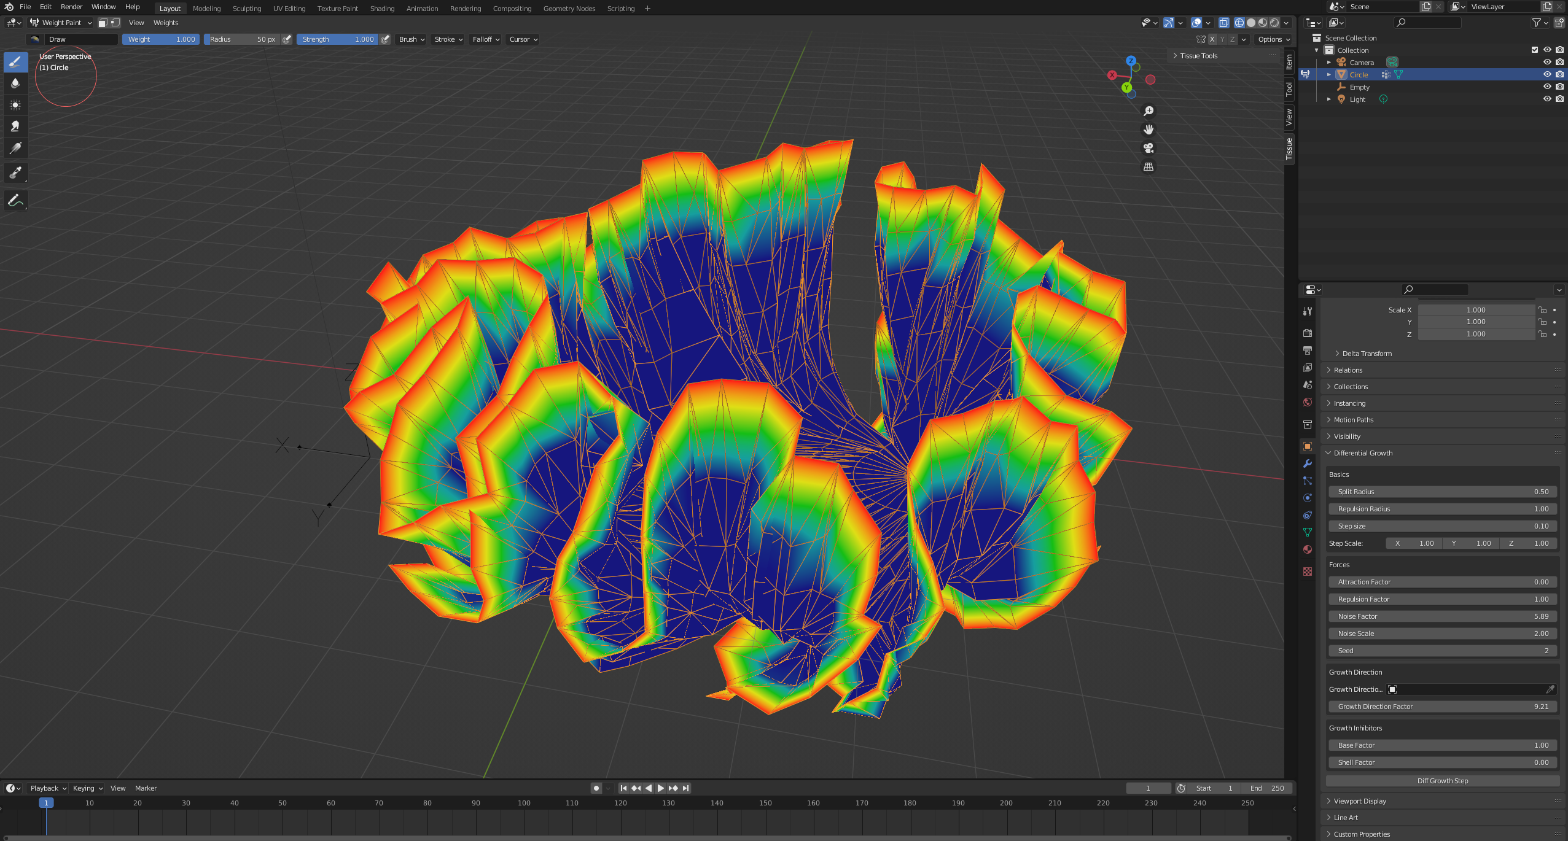Select the Average weight tool
This screenshot has width=1568, height=841.
15,105
